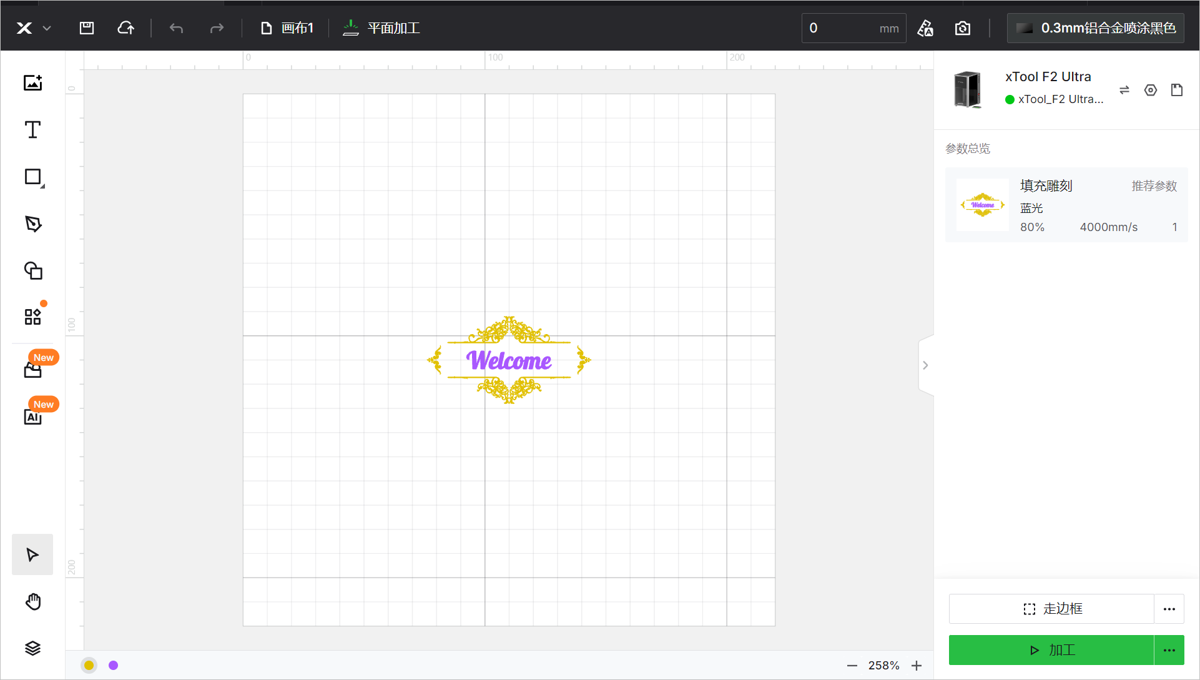Open the insert image tool
The height and width of the screenshot is (680, 1200).
[32, 83]
